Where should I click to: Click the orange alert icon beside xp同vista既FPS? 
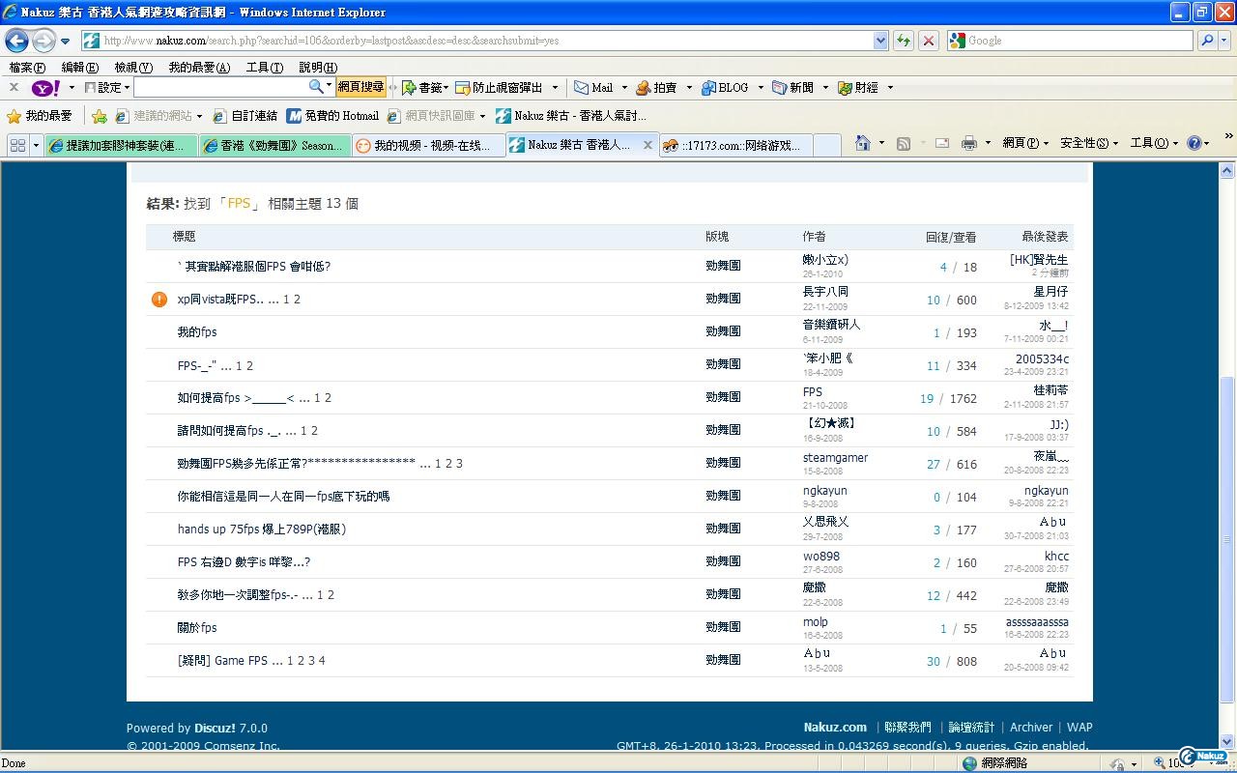click(x=159, y=300)
